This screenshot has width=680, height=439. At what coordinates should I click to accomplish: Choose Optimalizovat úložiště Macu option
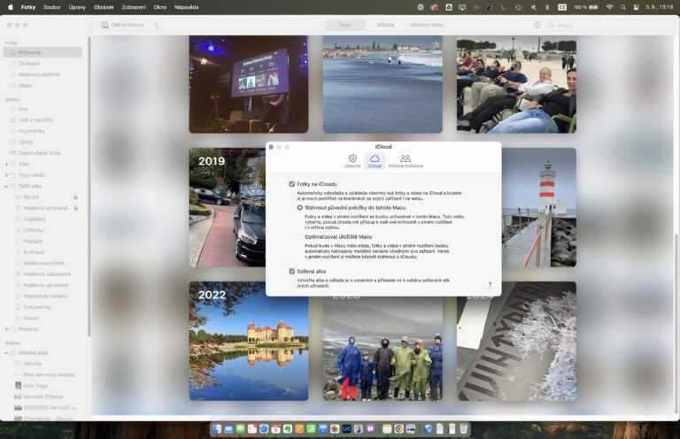point(299,236)
